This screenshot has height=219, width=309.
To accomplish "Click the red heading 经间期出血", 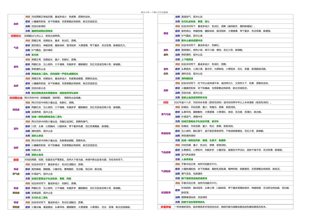I will (16, 97).
